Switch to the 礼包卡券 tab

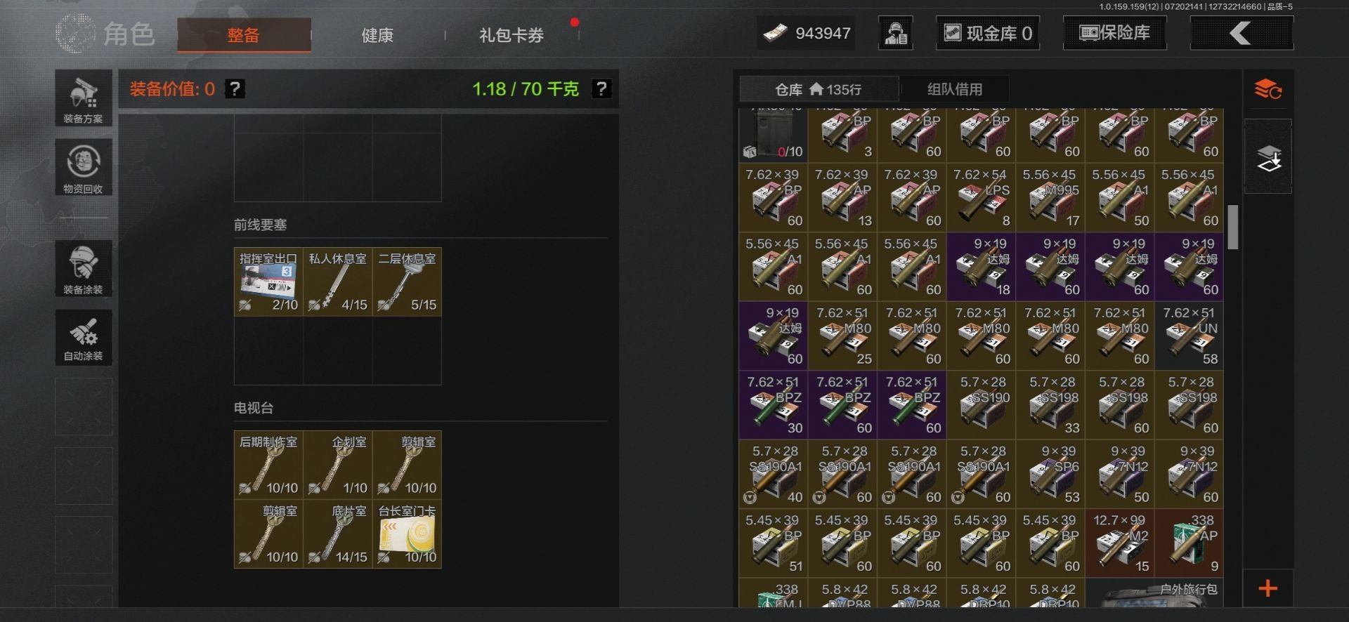[511, 35]
